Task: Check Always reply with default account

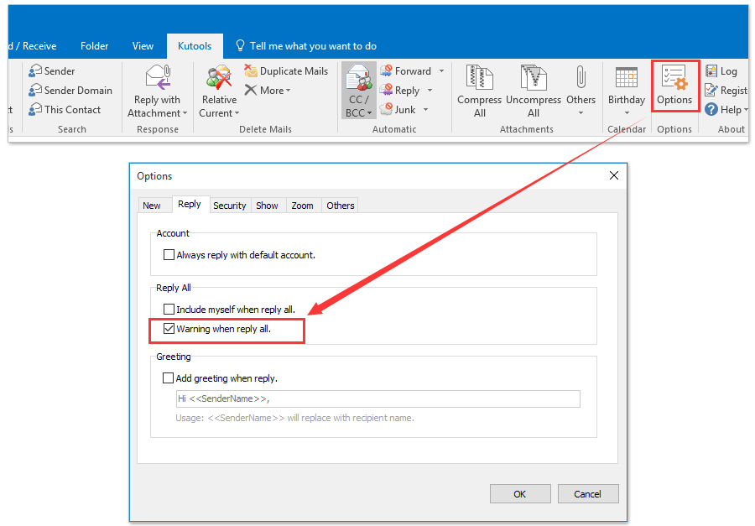Action: tap(169, 254)
